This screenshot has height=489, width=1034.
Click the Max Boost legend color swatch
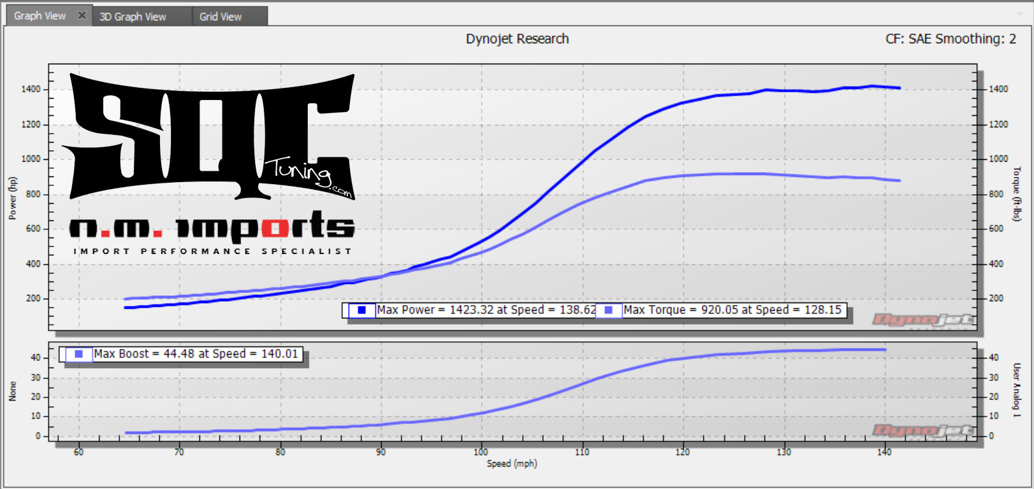[x=78, y=354]
